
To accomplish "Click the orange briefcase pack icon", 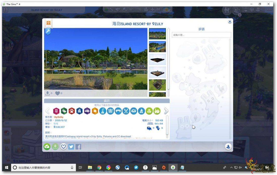I will pyautogui.click(x=95, y=111).
